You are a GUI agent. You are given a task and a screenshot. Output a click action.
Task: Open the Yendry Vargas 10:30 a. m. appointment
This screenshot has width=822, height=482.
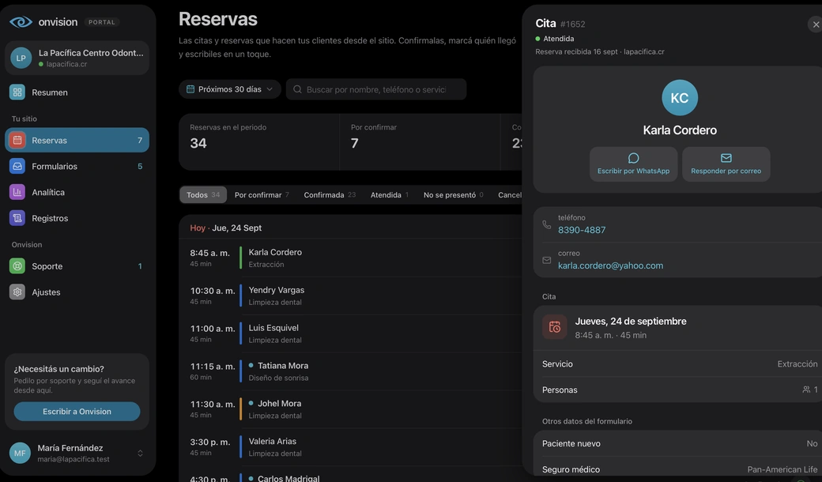click(x=350, y=296)
